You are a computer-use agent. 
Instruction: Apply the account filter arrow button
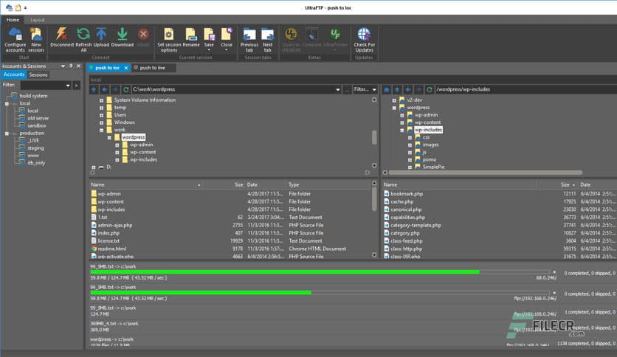point(76,86)
